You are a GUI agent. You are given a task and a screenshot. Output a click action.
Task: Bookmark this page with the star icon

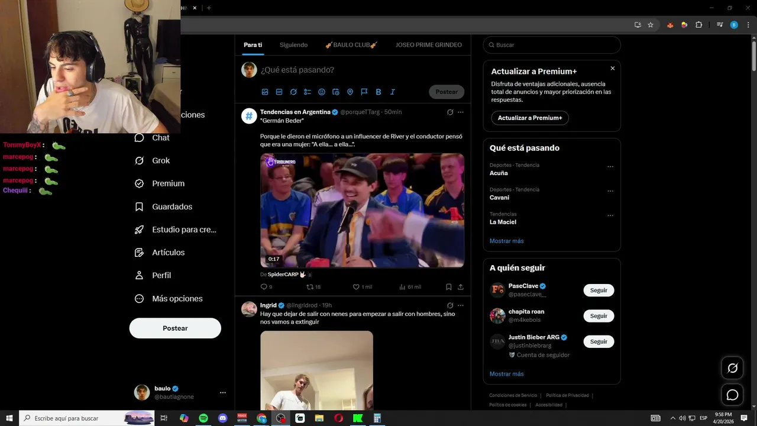pyautogui.click(x=651, y=25)
